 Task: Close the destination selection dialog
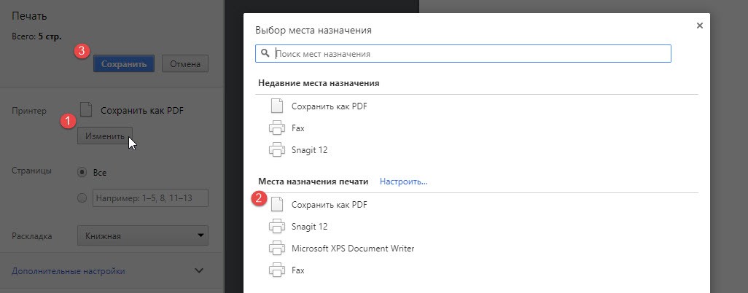point(699,26)
